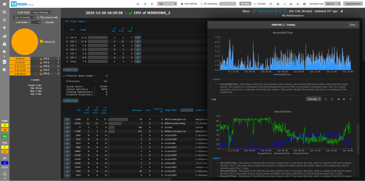This screenshot has width=365, height=181.
Task: Open the home icon in sidebar
Action: 4,4
